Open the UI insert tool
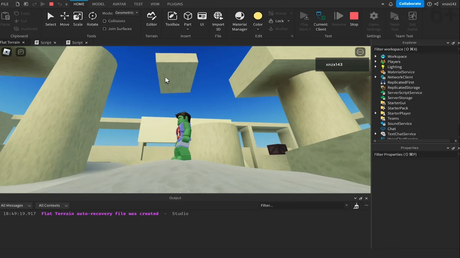Image resolution: width=460 pixels, height=258 pixels. (202, 19)
